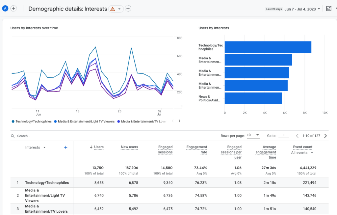Click the search magnifier icon in the table
Image resolution: width=337 pixels, height=215 pixels.
point(12,136)
